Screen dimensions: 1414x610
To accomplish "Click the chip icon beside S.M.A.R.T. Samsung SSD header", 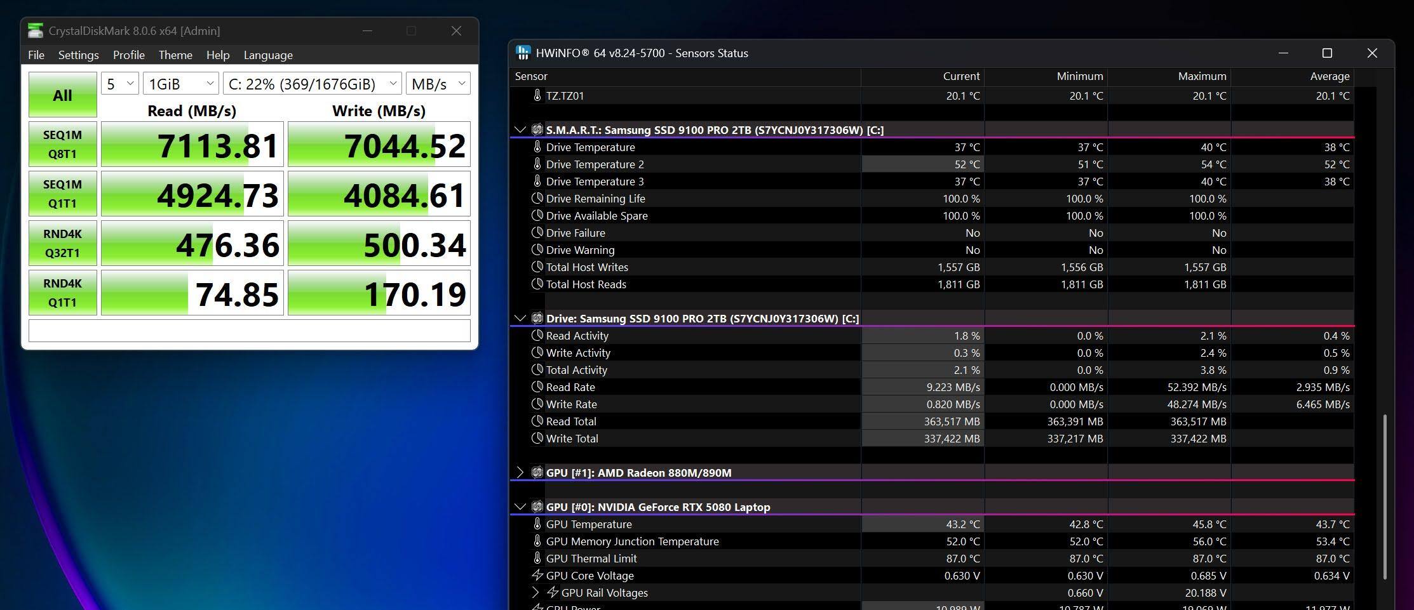I will (x=537, y=129).
